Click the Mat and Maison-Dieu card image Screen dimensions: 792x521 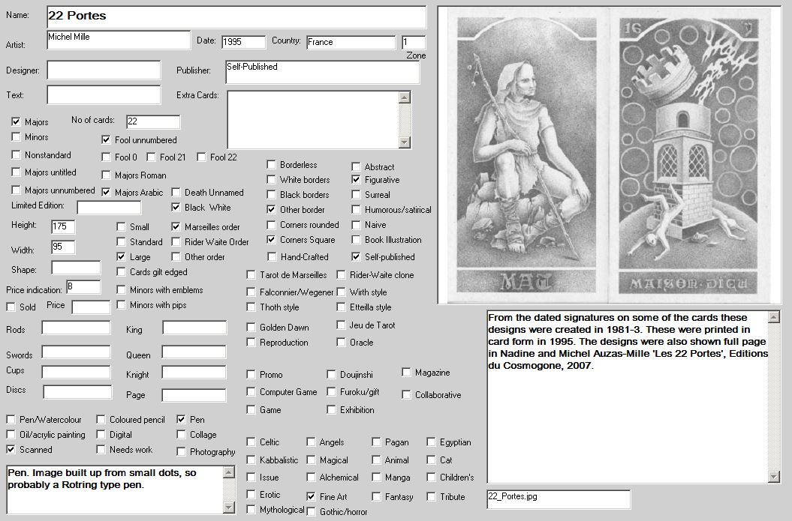(612, 155)
